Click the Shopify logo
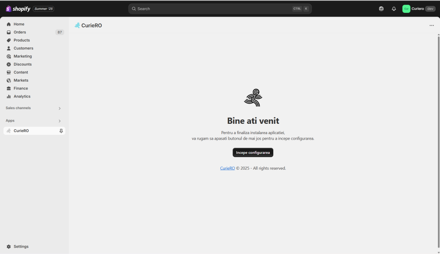The width and height of the screenshot is (440, 254). 18,9
